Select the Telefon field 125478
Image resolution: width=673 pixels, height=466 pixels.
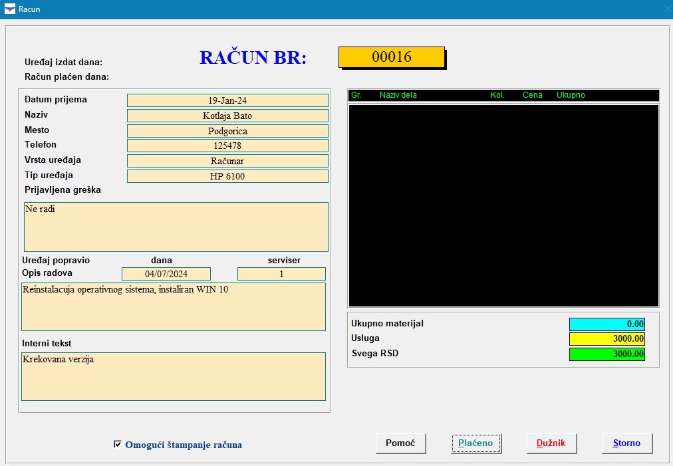coord(227,146)
